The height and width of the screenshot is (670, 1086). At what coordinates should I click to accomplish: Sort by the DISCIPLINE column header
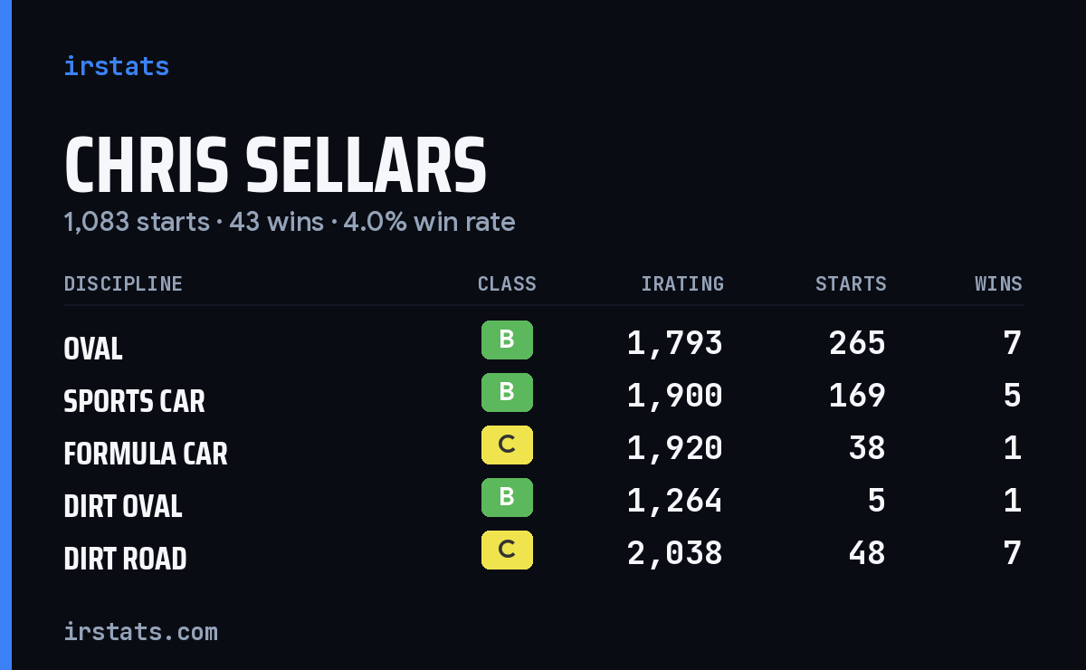123,284
